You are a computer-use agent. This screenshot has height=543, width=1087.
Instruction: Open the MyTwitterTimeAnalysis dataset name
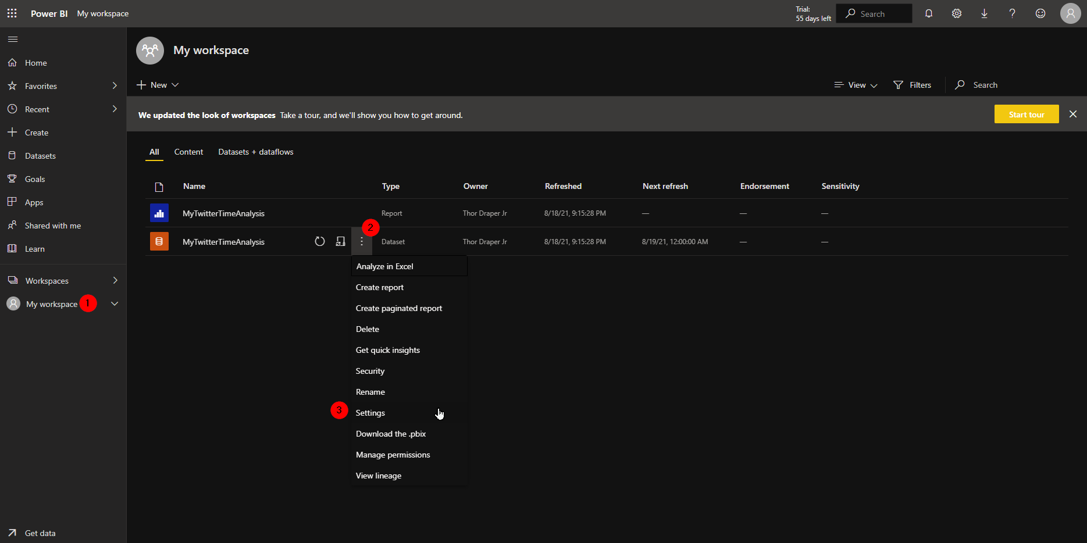point(223,242)
